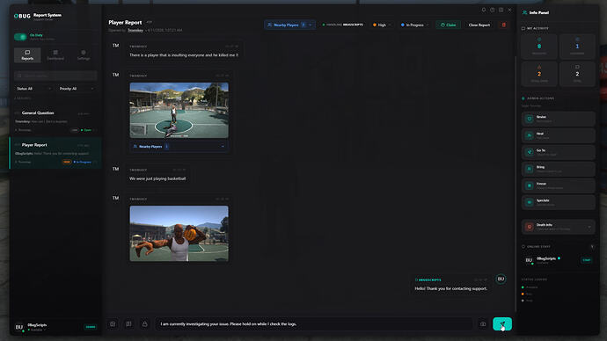Click the message input field
The width and height of the screenshot is (607, 341).
click(314, 324)
